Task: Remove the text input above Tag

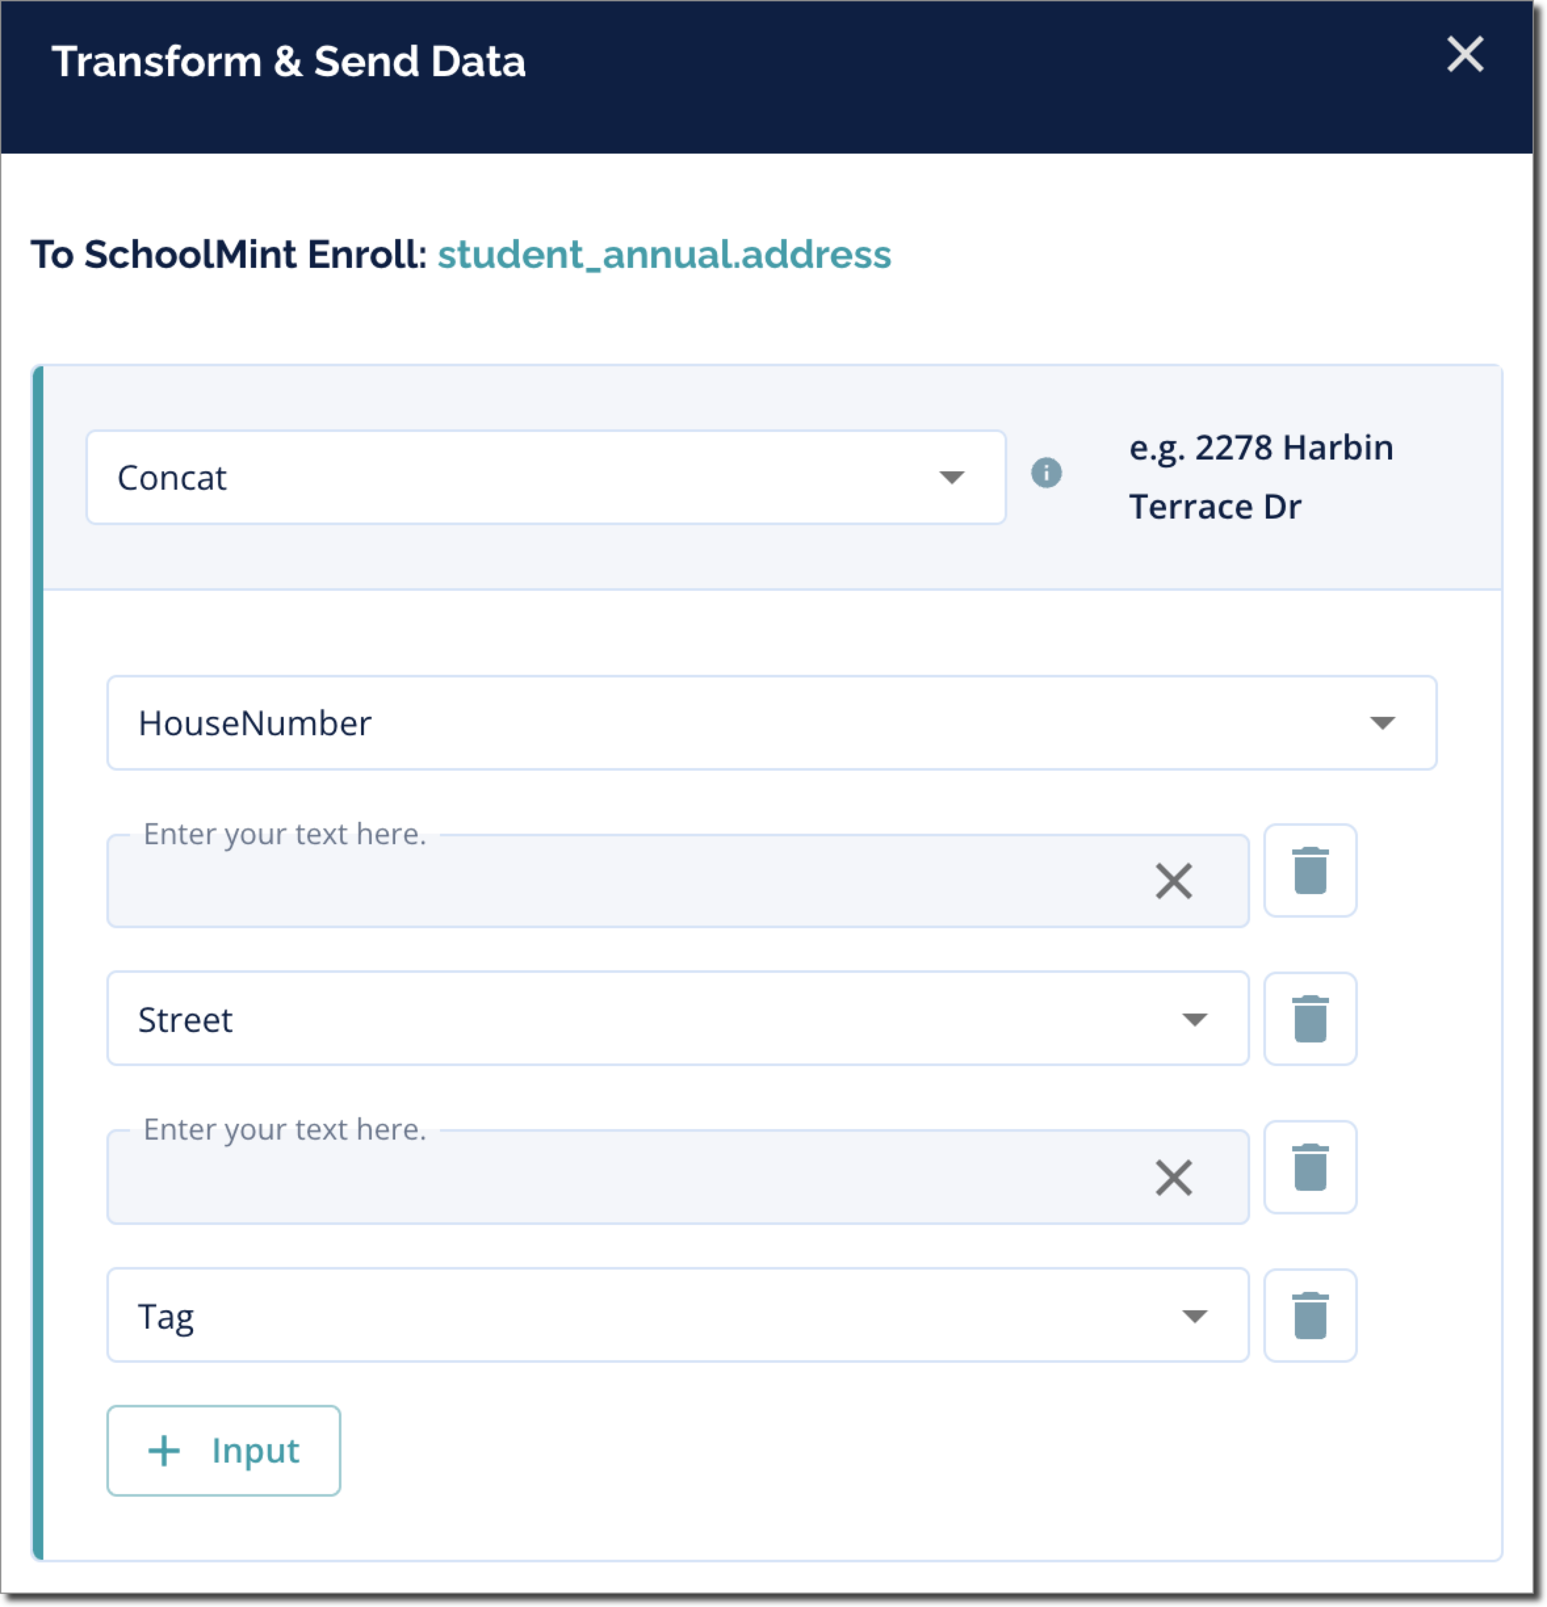Action: [1310, 1168]
